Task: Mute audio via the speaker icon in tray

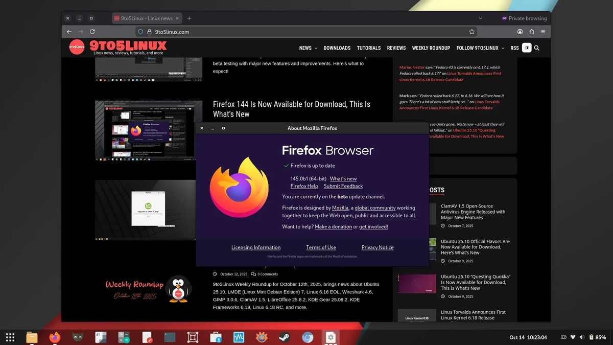Action: pyautogui.click(x=582, y=337)
